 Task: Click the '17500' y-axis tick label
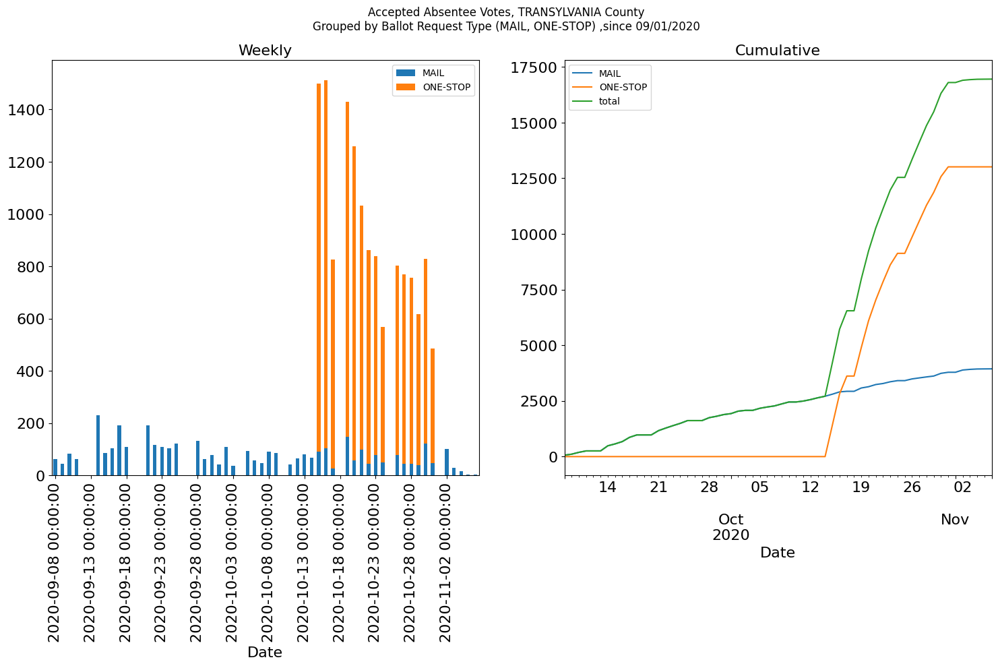click(534, 67)
